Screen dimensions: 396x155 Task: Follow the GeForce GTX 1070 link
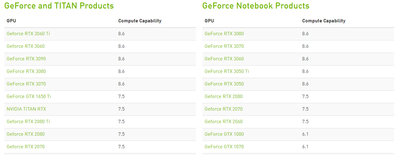(224, 147)
